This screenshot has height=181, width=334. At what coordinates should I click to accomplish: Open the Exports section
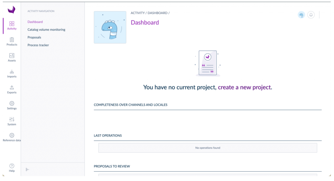[12, 89]
